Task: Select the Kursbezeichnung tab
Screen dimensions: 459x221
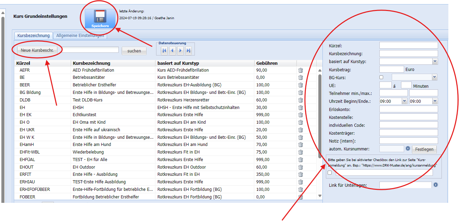Action: [33, 36]
